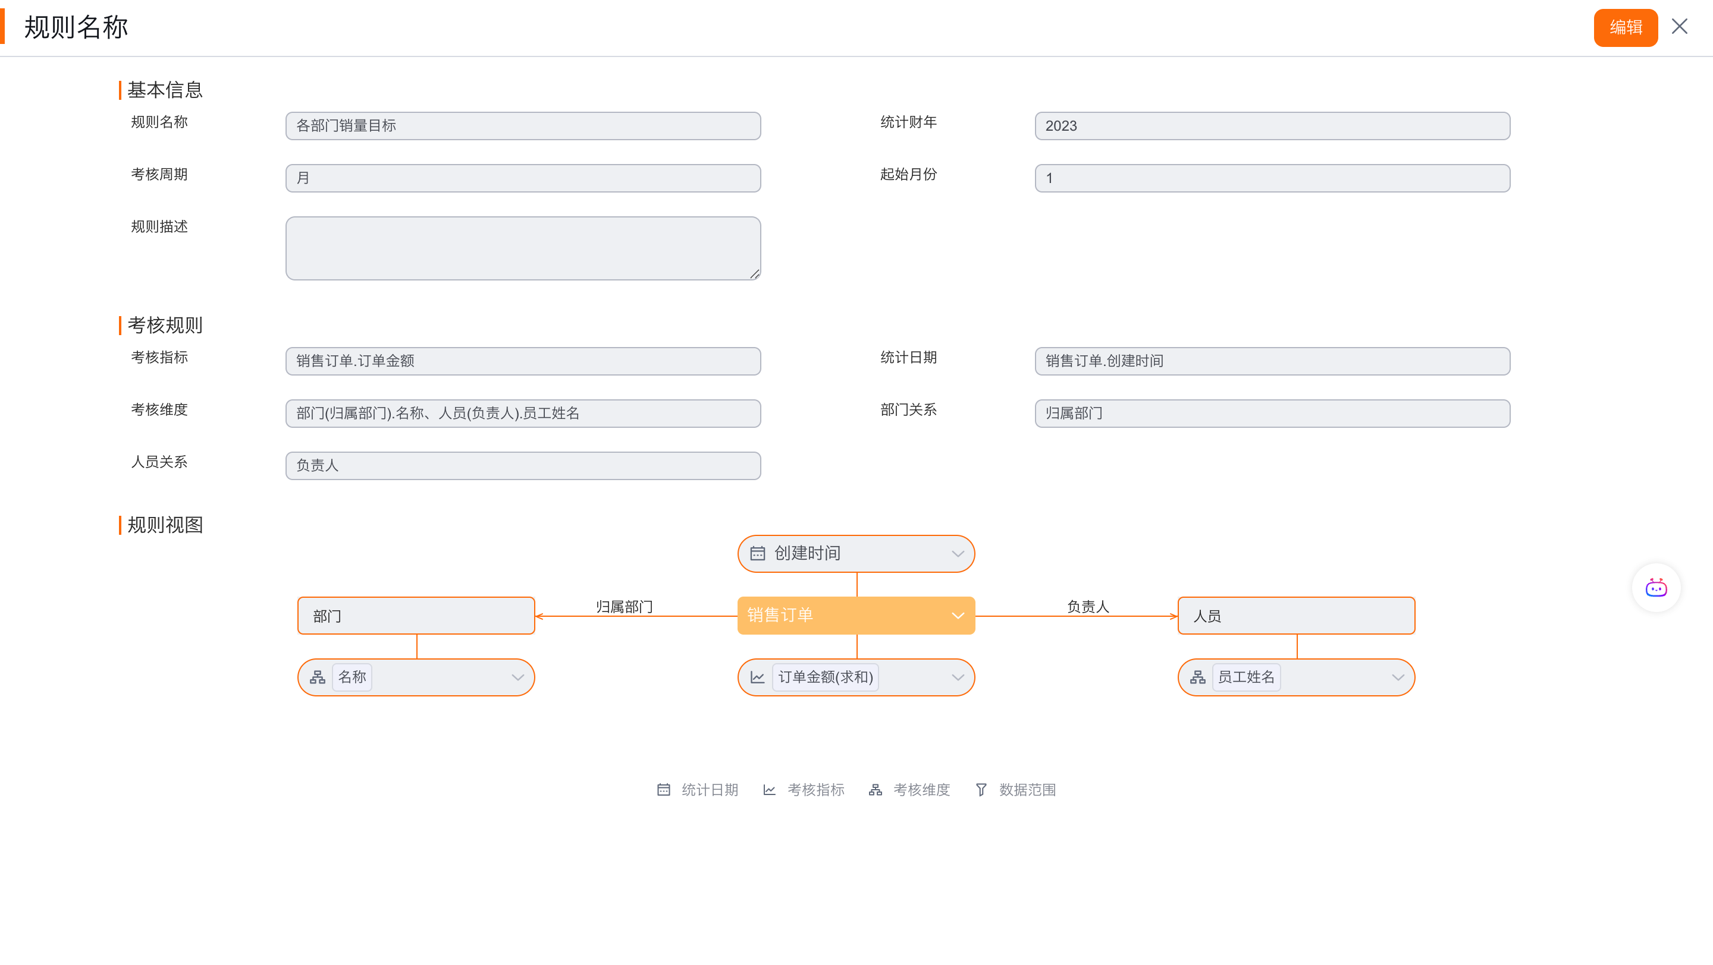The image size is (1713, 965).
Task: Click the 考核维度 legend hierarchy icon
Action: point(875,789)
